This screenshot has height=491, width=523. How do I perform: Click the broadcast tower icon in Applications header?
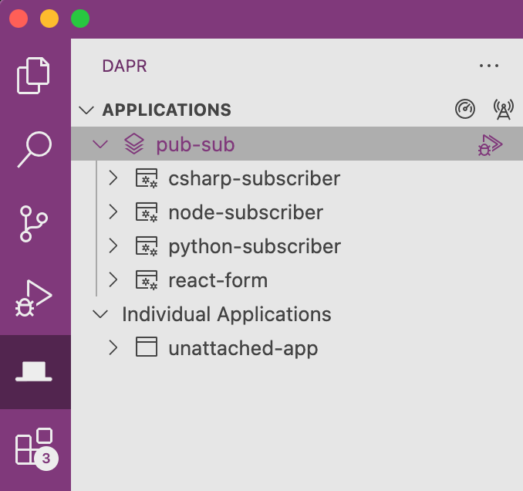click(504, 109)
